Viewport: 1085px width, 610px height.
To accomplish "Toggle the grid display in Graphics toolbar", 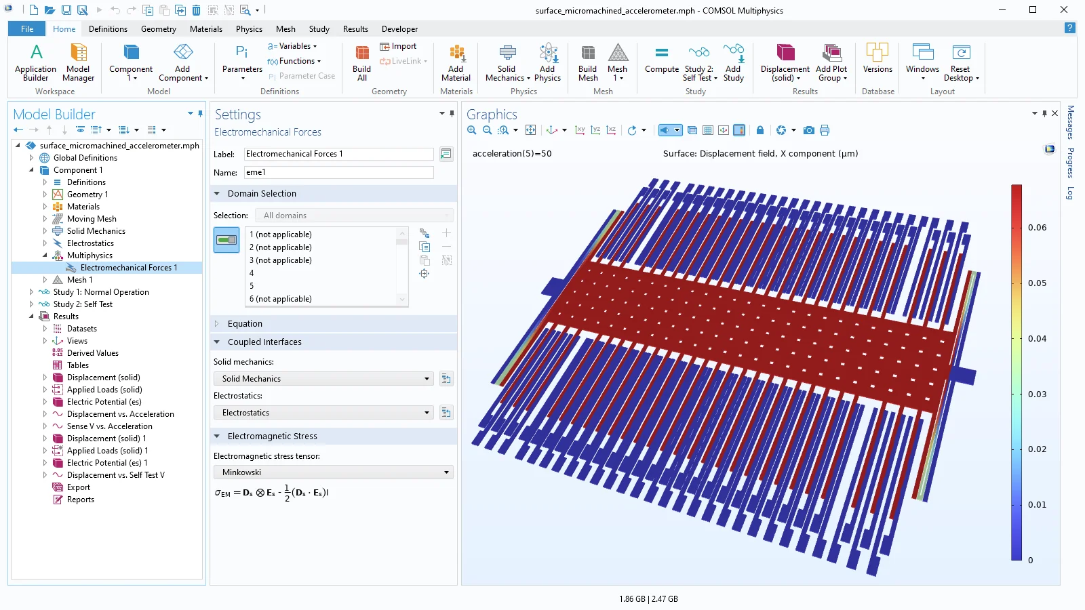I will [708, 130].
